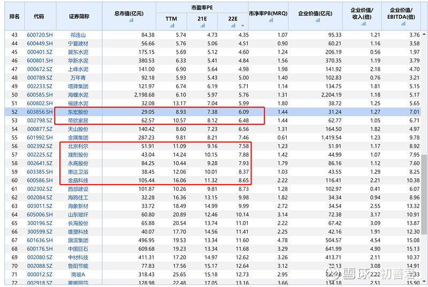Select security name 金隅集团
This screenshot has height=287, width=428.
coord(78,138)
